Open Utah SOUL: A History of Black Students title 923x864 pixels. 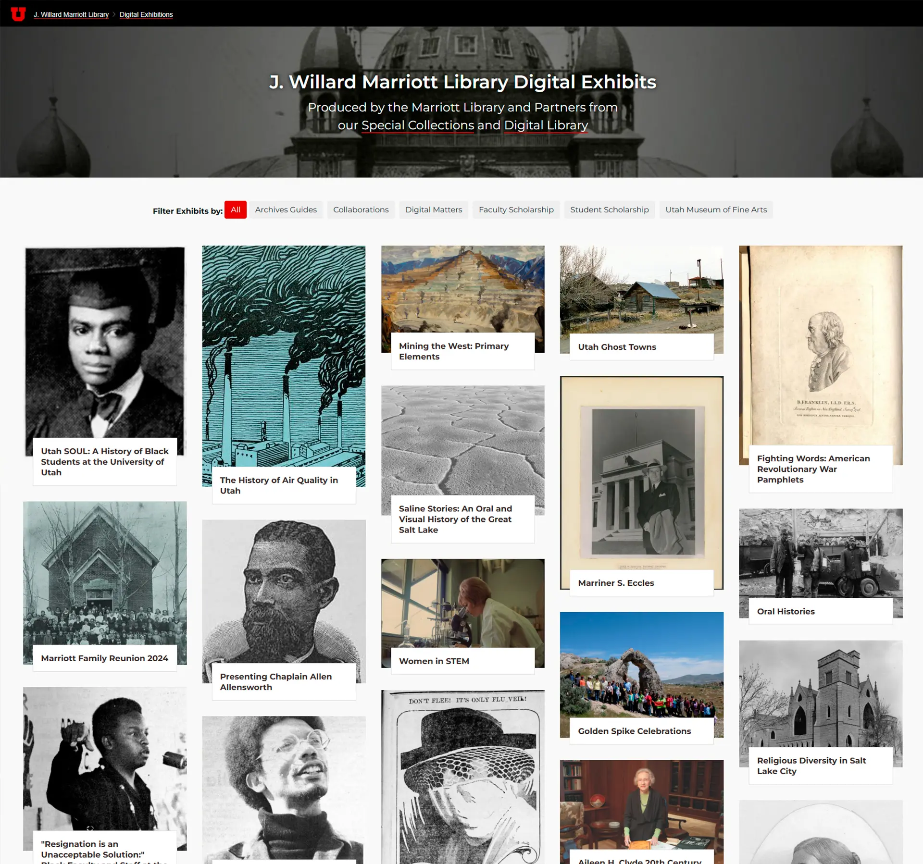105,462
